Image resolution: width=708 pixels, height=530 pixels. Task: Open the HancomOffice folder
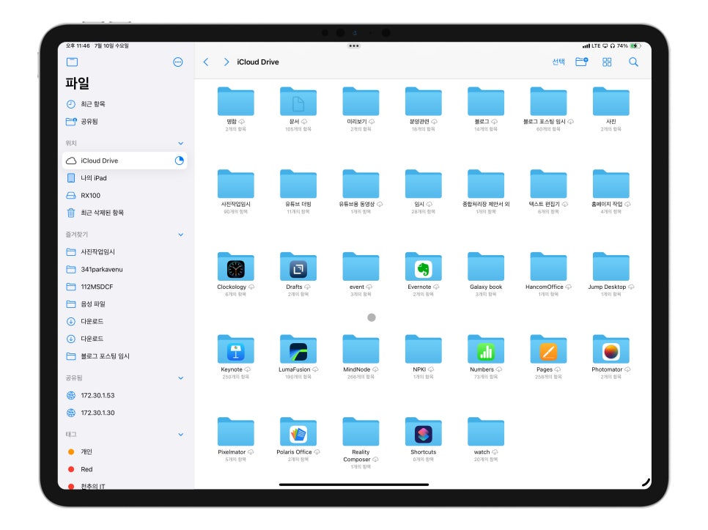coord(548,267)
